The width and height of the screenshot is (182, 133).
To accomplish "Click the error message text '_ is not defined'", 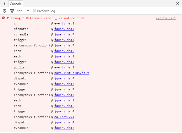I will point(69,18).
